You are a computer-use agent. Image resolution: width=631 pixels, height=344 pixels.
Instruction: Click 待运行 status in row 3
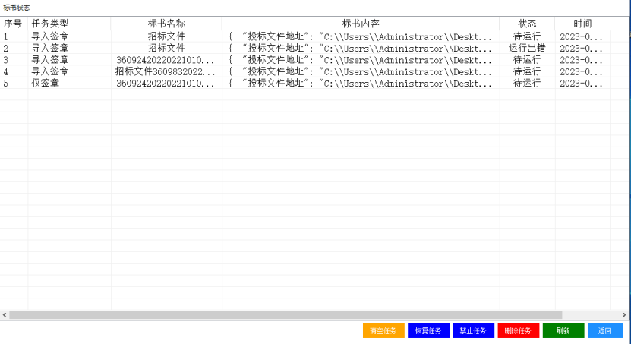click(x=527, y=60)
